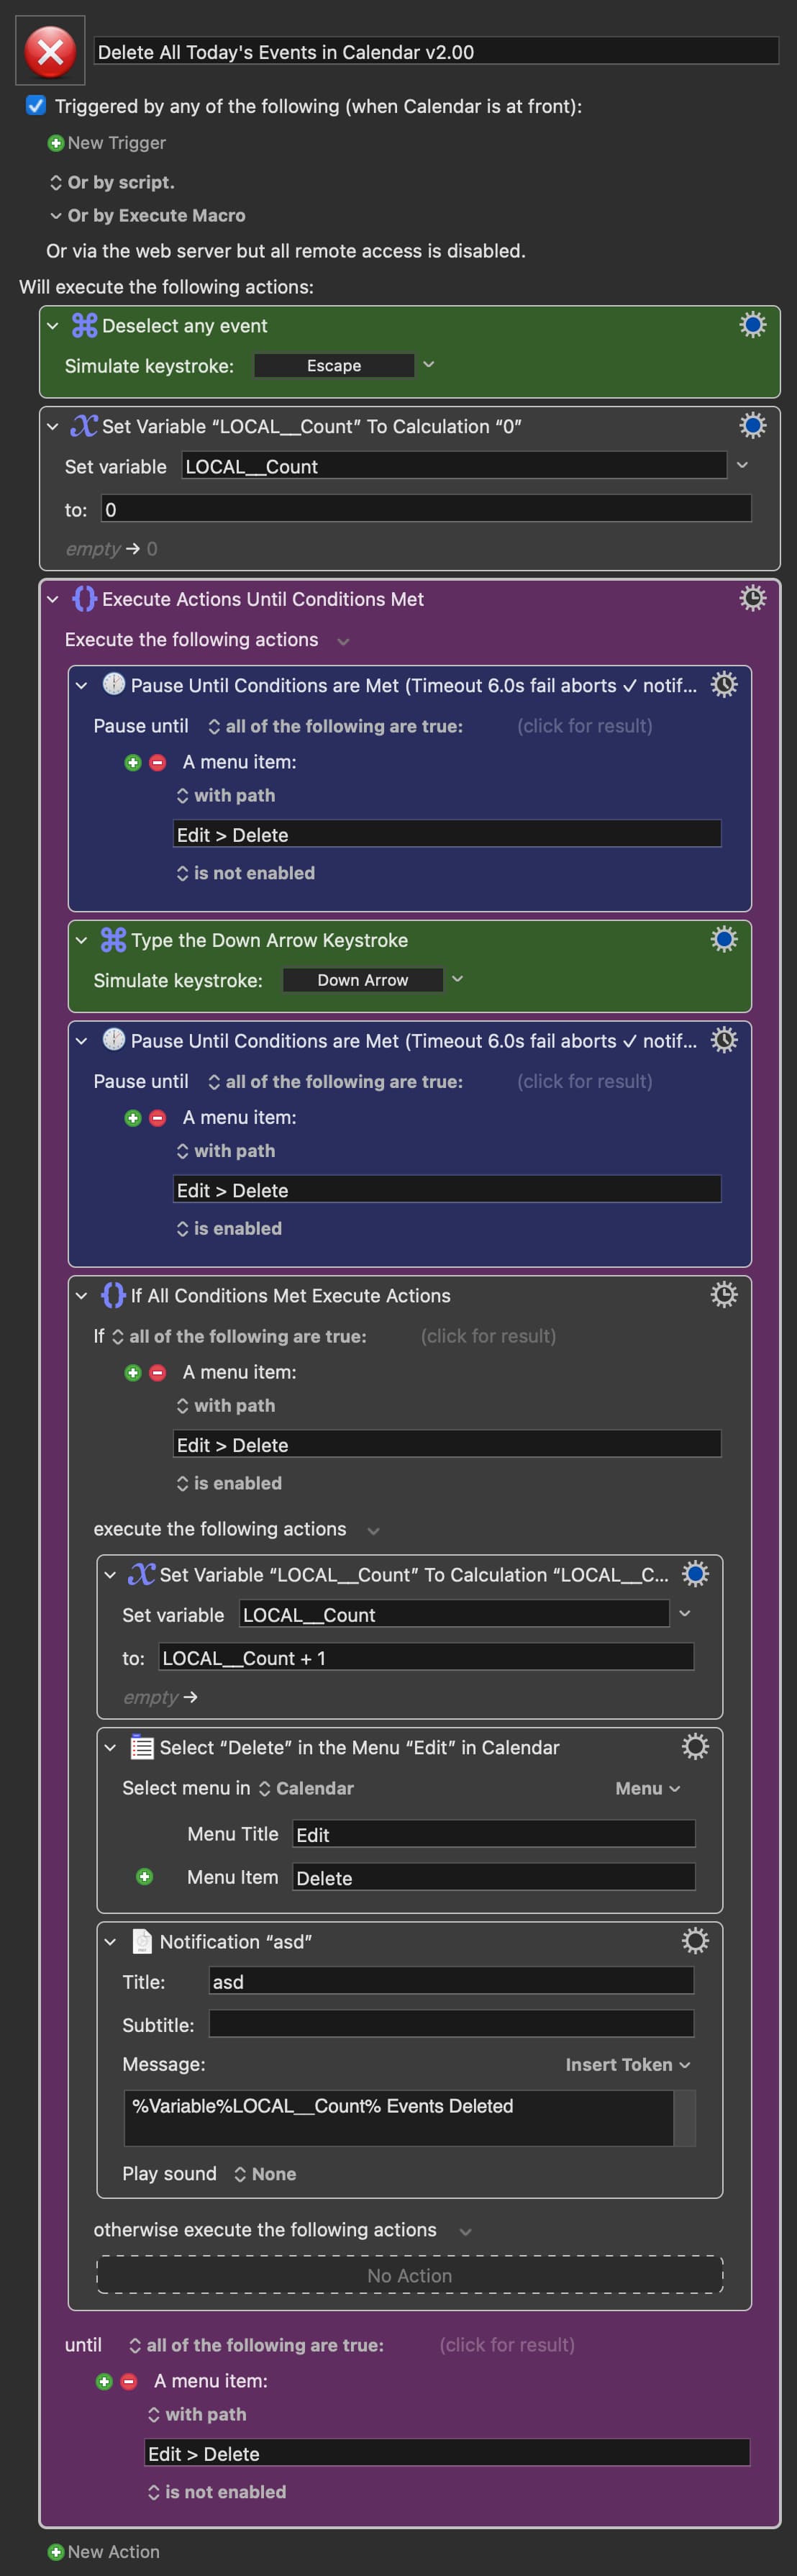
Task: Toggle 'Execute the following actions' disclosure chevron
Action: [343, 641]
